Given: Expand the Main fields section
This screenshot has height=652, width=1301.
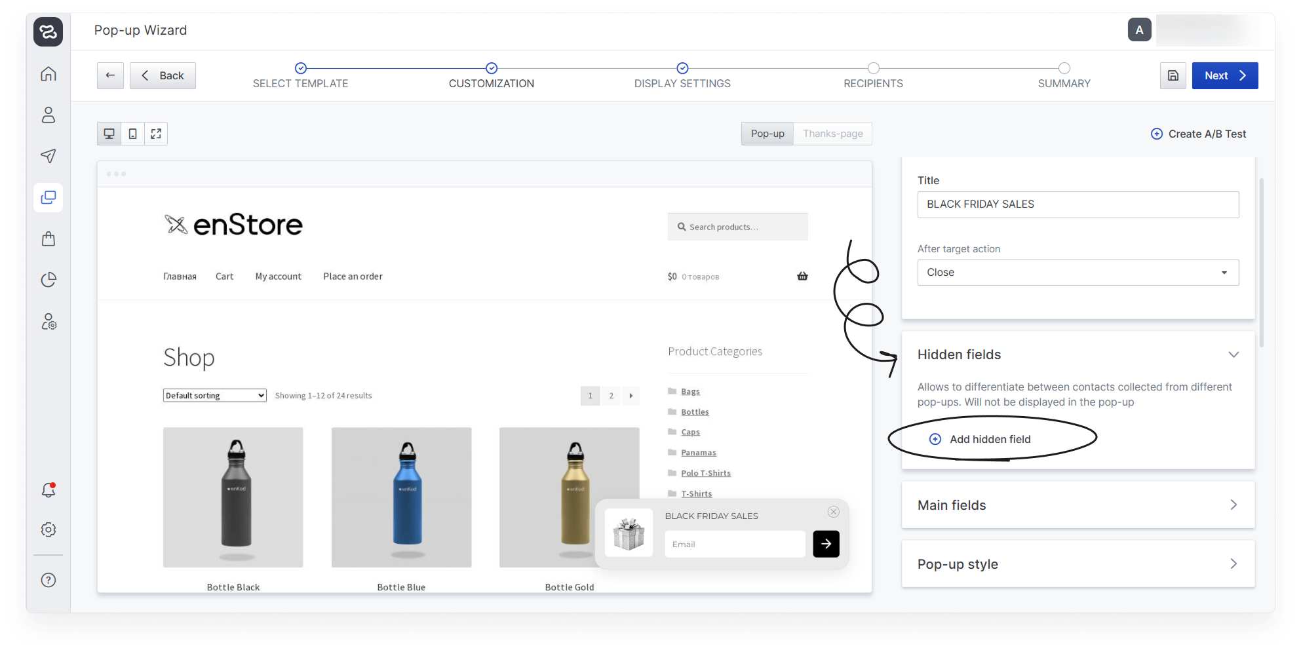Looking at the screenshot, I should 1078,505.
